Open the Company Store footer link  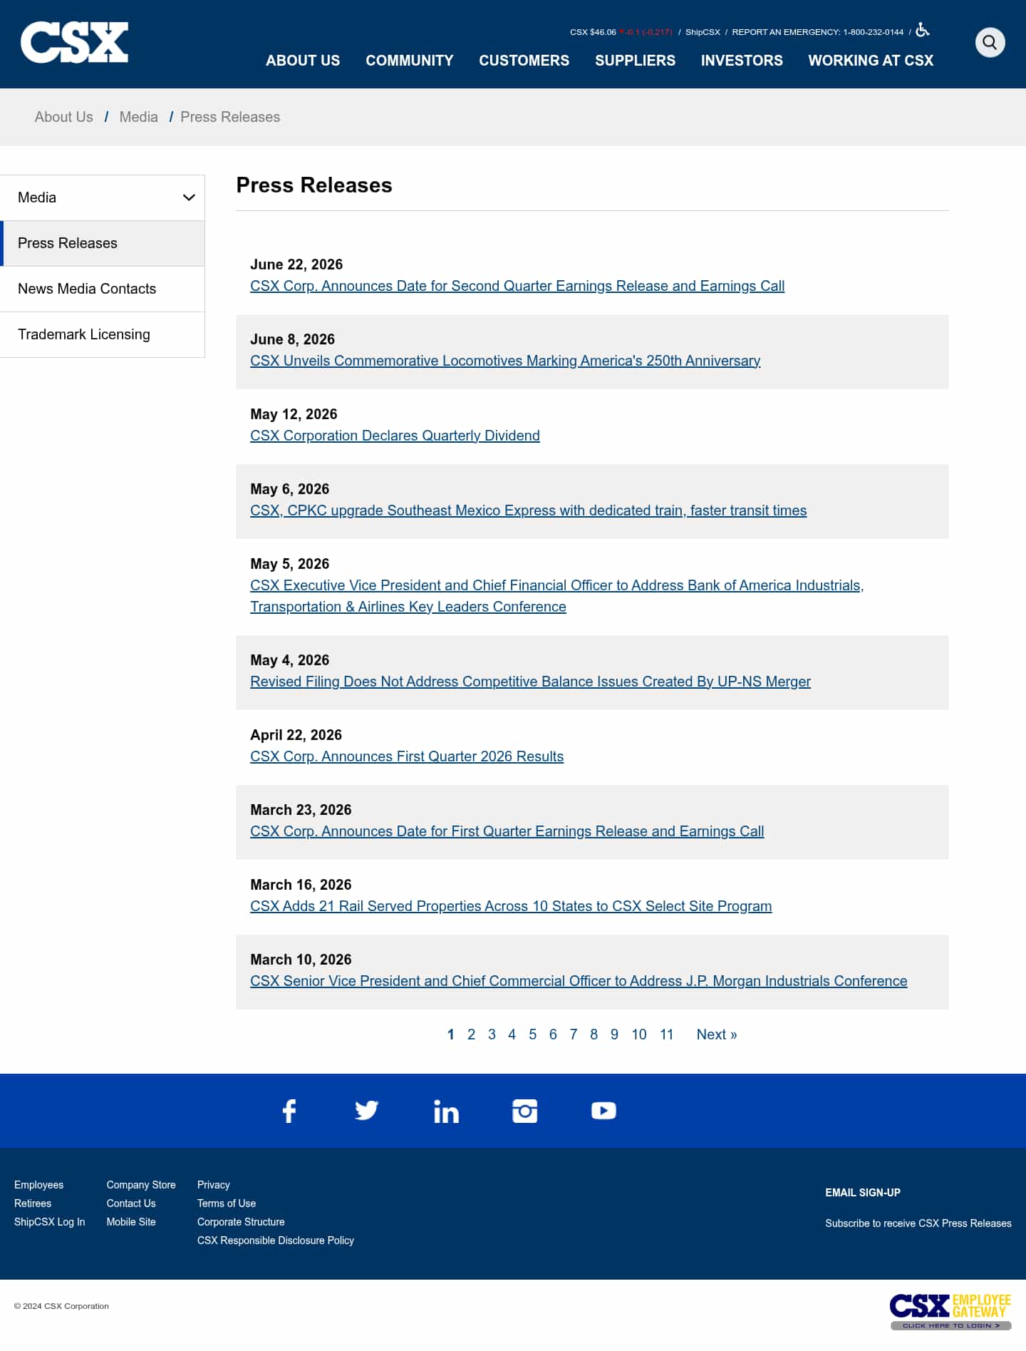[x=141, y=1185]
